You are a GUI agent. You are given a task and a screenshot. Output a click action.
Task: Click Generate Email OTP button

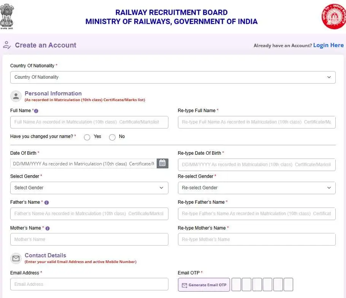coord(204,285)
